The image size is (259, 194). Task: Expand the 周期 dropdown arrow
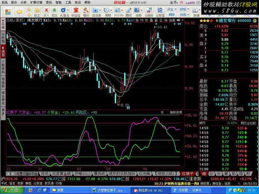click(111, 10)
